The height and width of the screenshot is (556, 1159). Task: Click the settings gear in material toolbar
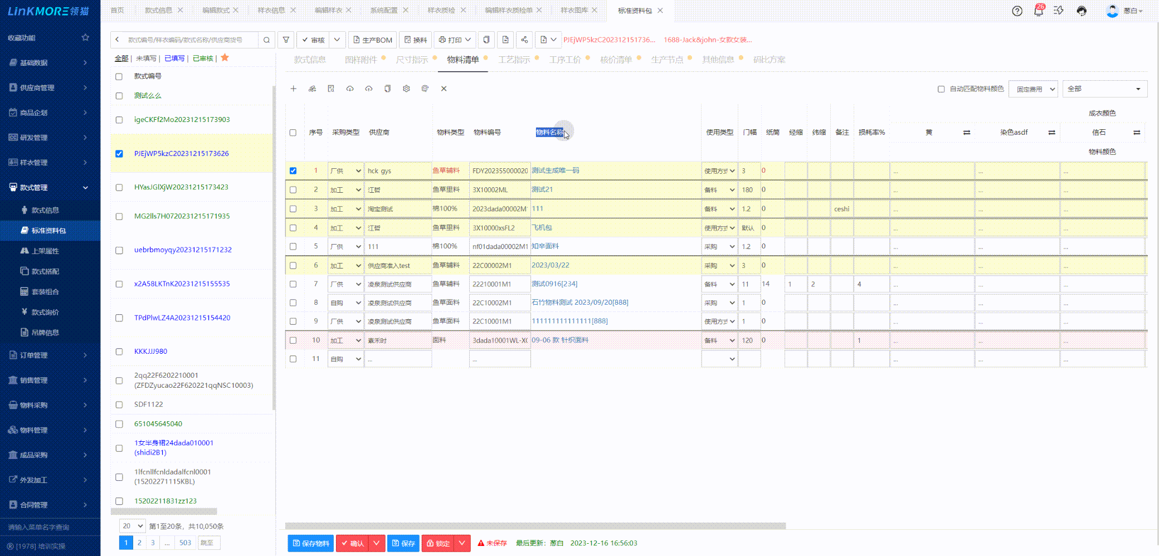(x=406, y=89)
